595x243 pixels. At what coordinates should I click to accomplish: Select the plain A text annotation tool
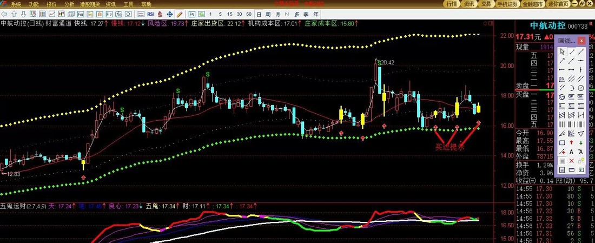[572, 152]
